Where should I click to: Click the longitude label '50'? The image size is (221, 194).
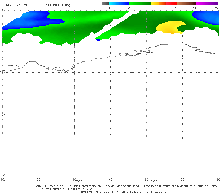pyautogui.click(x=146, y=179)
